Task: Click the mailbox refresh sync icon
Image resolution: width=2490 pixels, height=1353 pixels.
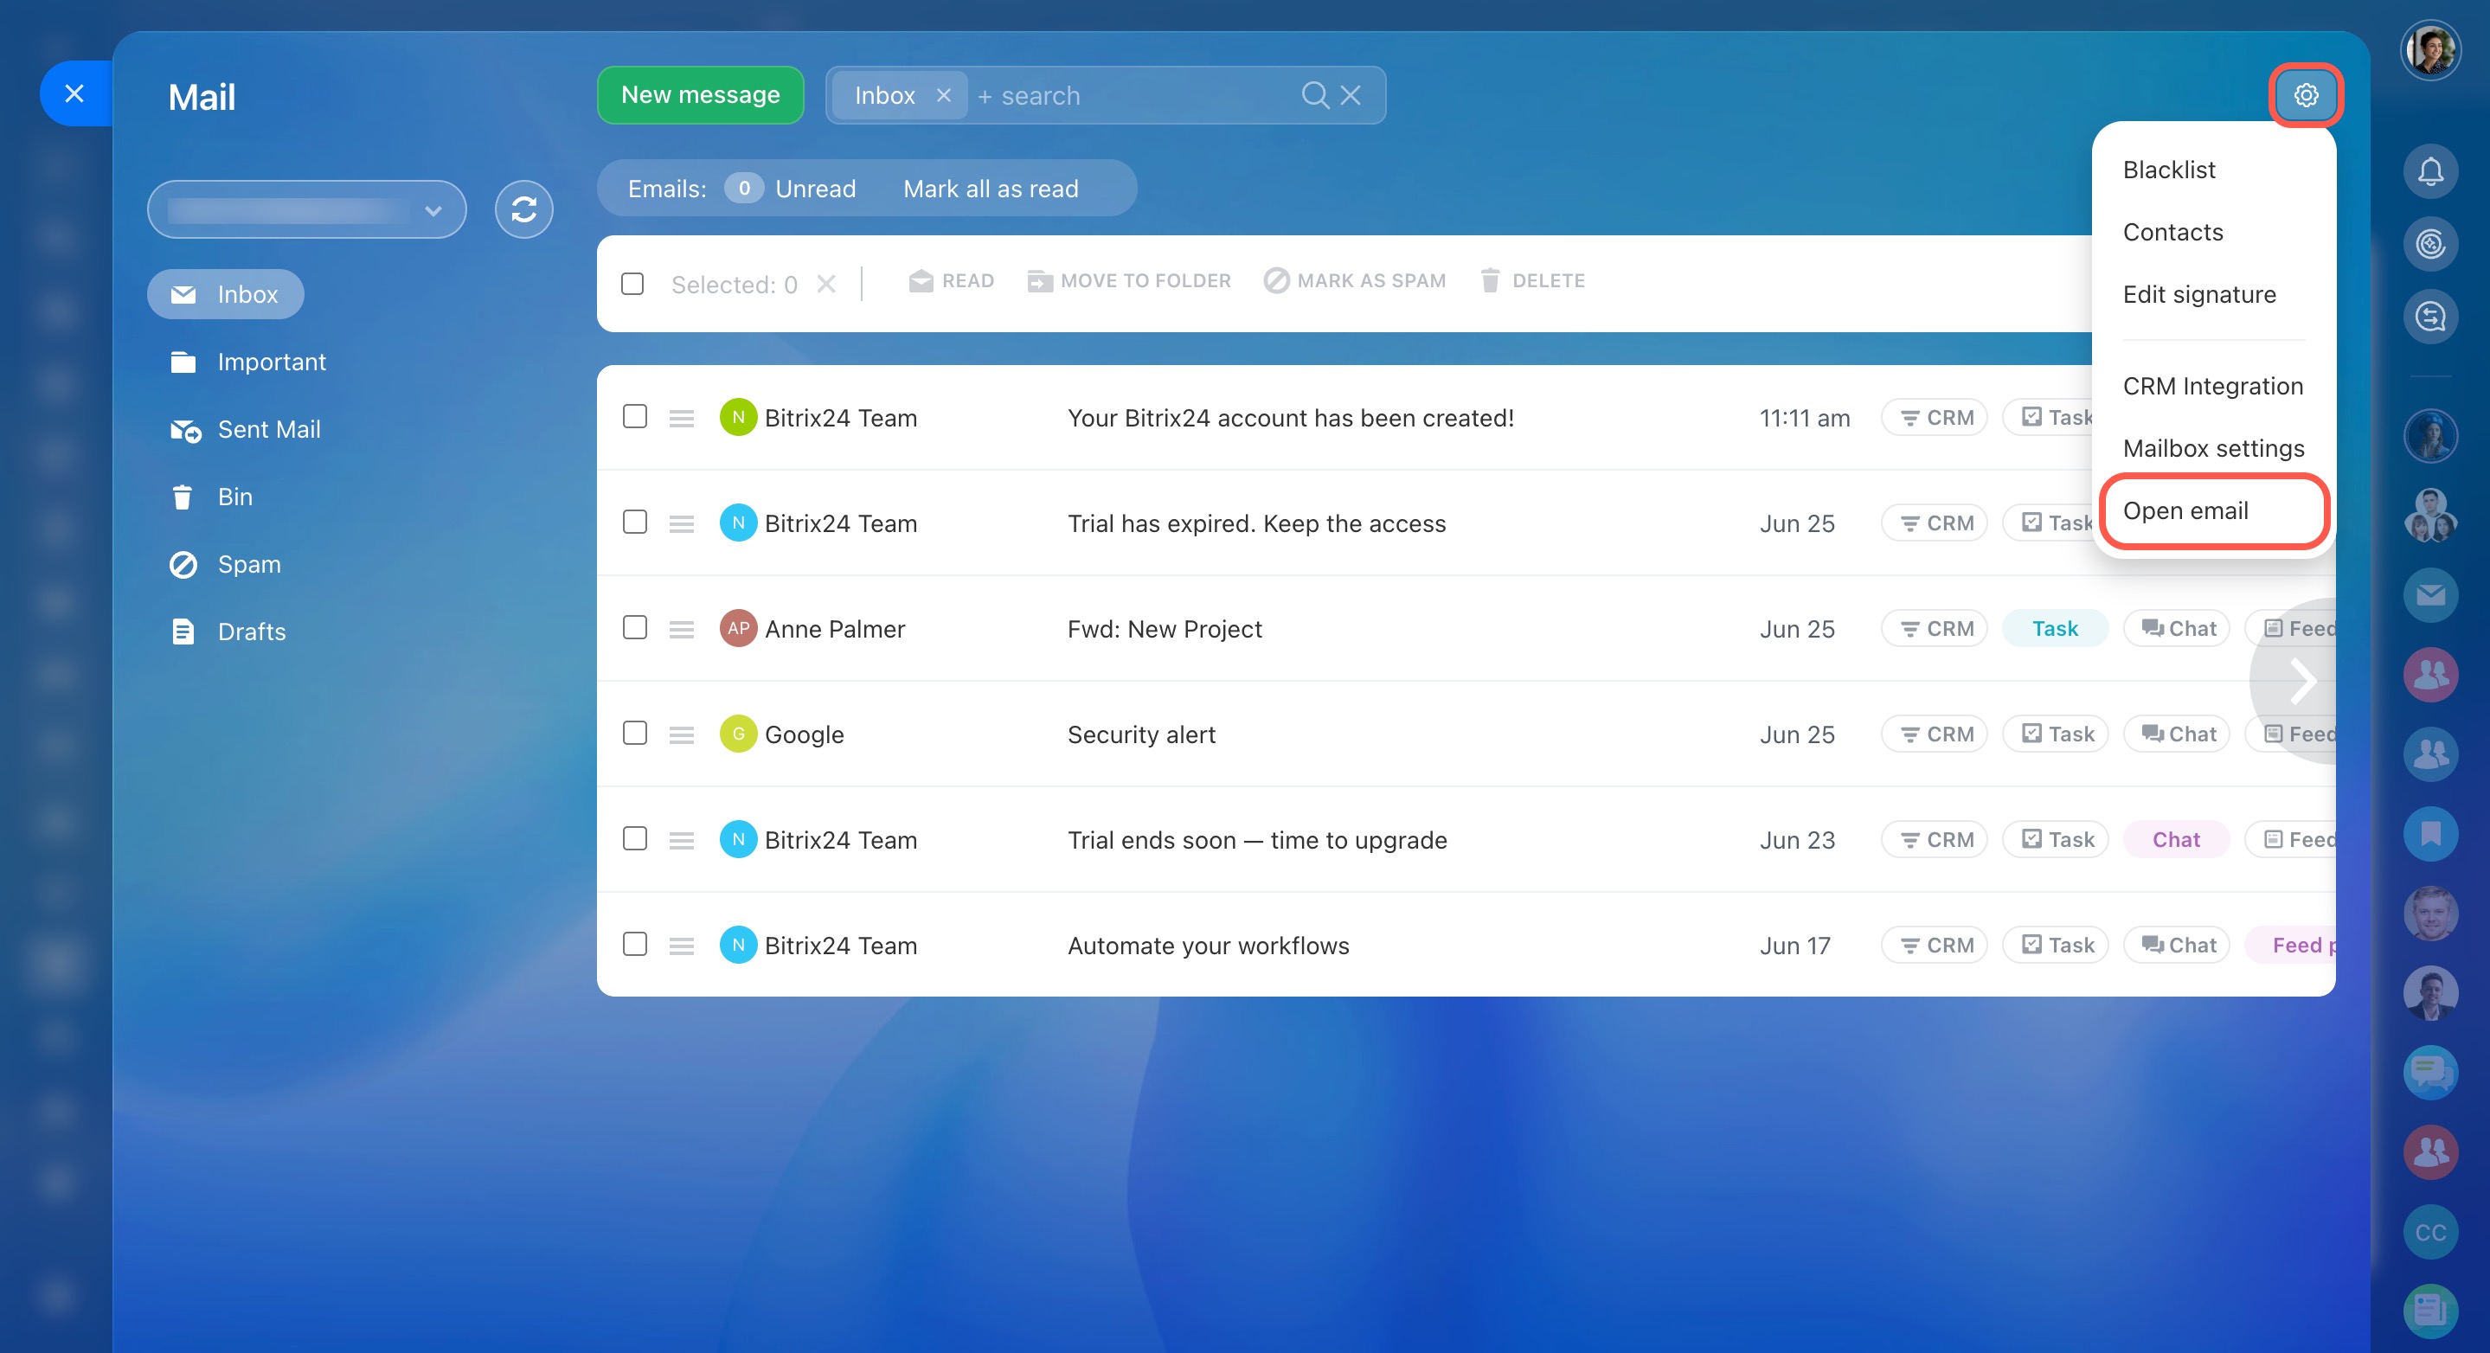Action: 524,208
